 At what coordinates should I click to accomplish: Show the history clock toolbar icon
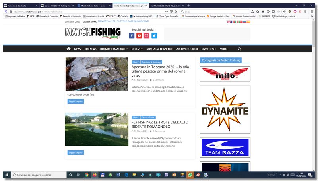coord(268,12)
